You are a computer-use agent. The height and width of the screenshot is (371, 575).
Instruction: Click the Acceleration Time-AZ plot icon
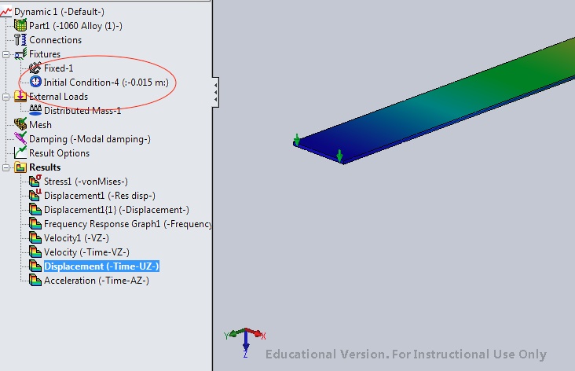[35, 281]
